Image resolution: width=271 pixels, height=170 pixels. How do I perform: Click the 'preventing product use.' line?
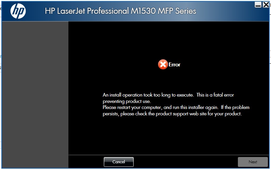127,101
